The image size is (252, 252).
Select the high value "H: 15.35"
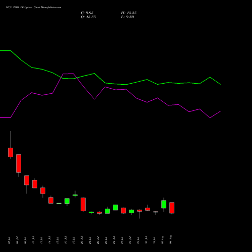tap(129, 13)
